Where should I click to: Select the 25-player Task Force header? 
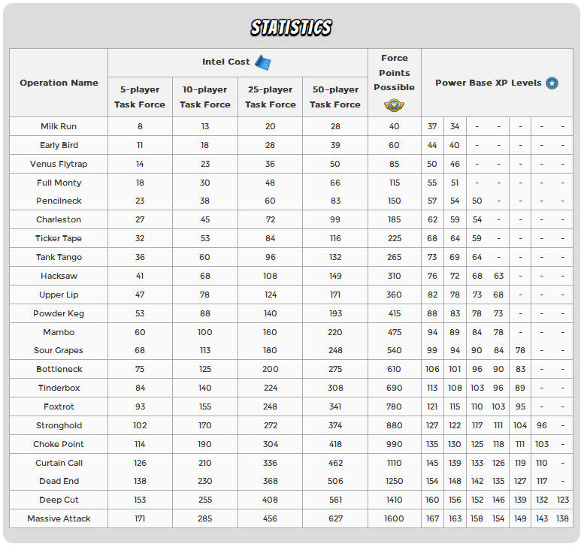270,97
